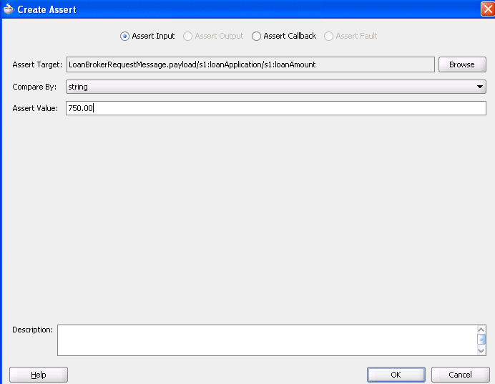Cancel the Create Assert dialog
This screenshot has height=384, width=495.
pos(460,375)
